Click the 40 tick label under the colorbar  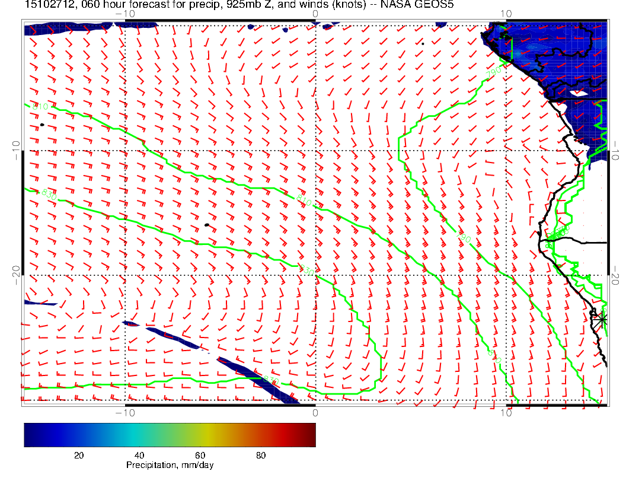pyautogui.click(x=139, y=455)
